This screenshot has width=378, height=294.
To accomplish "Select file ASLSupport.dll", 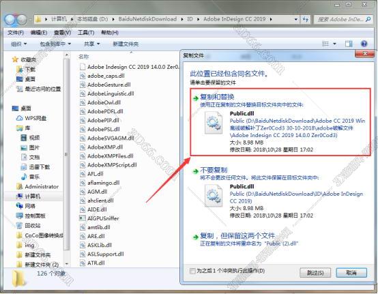I will (102, 254).
